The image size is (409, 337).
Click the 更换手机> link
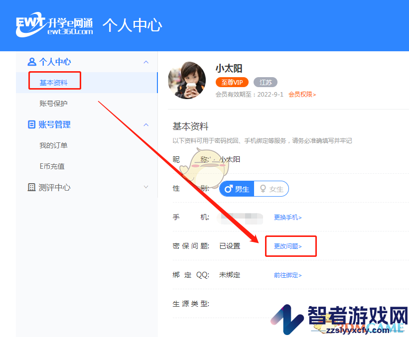tap(288, 217)
